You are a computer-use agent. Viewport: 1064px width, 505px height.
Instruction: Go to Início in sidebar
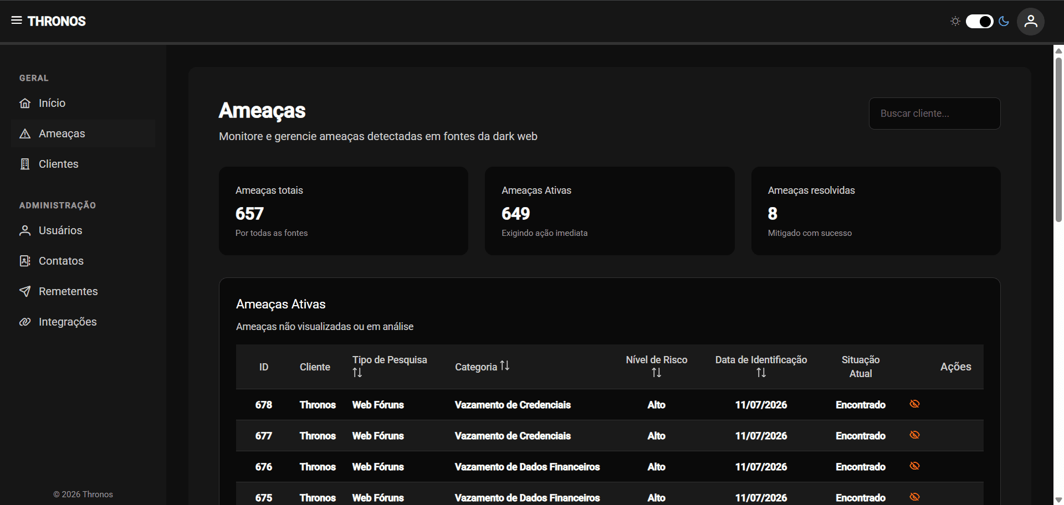(83, 103)
